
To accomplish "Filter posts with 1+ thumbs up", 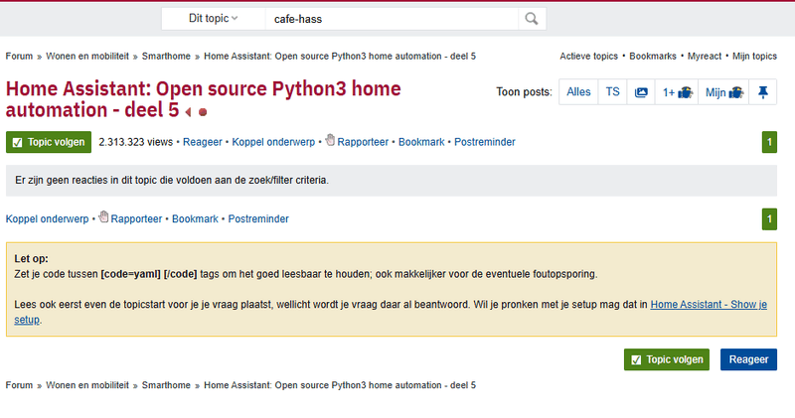I will [x=677, y=92].
